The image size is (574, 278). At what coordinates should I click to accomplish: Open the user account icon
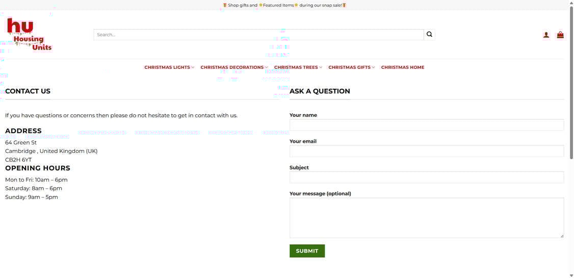pyautogui.click(x=546, y=35)
